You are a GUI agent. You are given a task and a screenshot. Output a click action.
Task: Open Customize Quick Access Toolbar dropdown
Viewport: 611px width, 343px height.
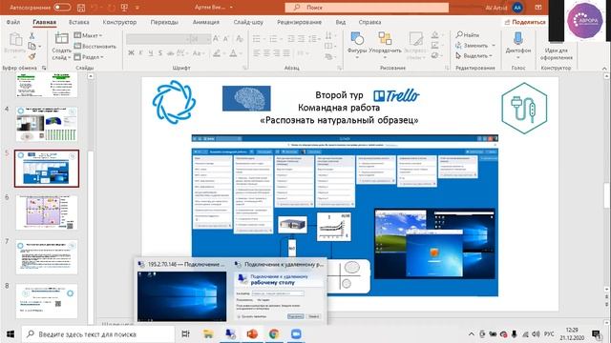point(137,8)
